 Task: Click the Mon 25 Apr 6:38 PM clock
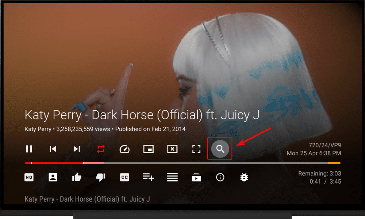(x=314, y=154)
